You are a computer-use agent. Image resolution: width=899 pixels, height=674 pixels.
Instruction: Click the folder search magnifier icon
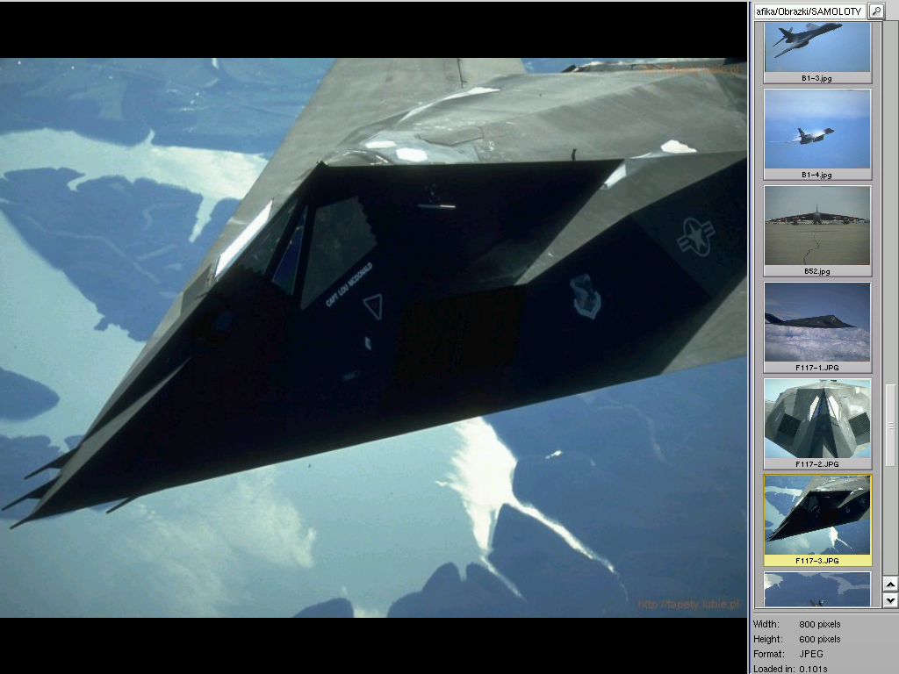[x=877, y=11]
